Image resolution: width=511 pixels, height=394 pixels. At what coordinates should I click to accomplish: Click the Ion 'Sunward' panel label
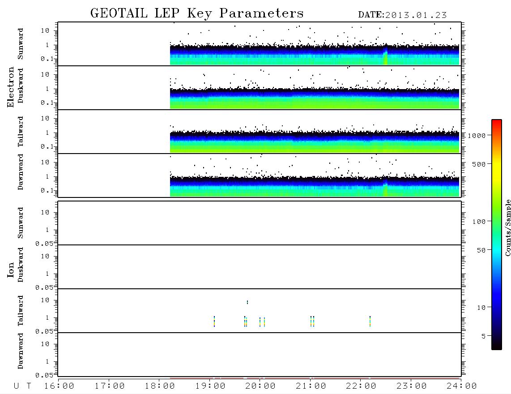tap(20, 223)
